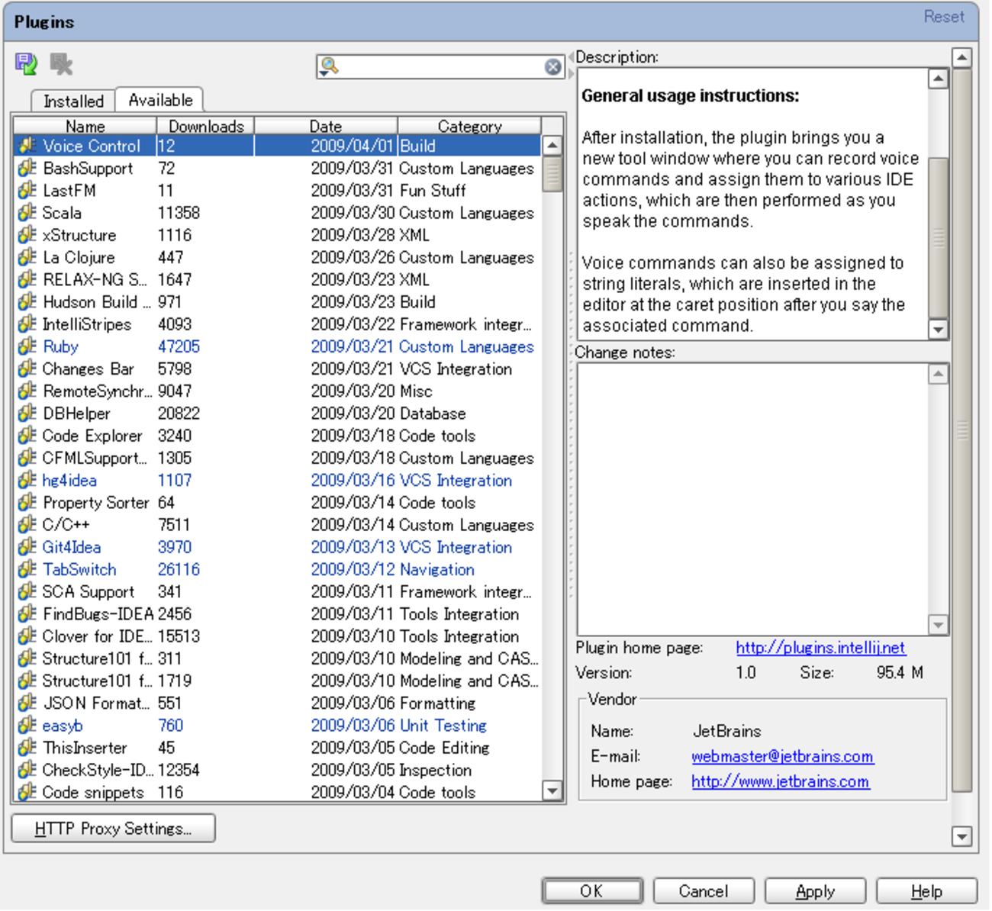Click the Git4Idea plugin icon
This screenshot has height=911, width=992.
tap(27, 547)
